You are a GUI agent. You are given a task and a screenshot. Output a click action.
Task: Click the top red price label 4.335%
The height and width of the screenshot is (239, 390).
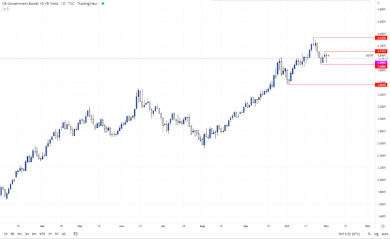[x=382, y=37]
